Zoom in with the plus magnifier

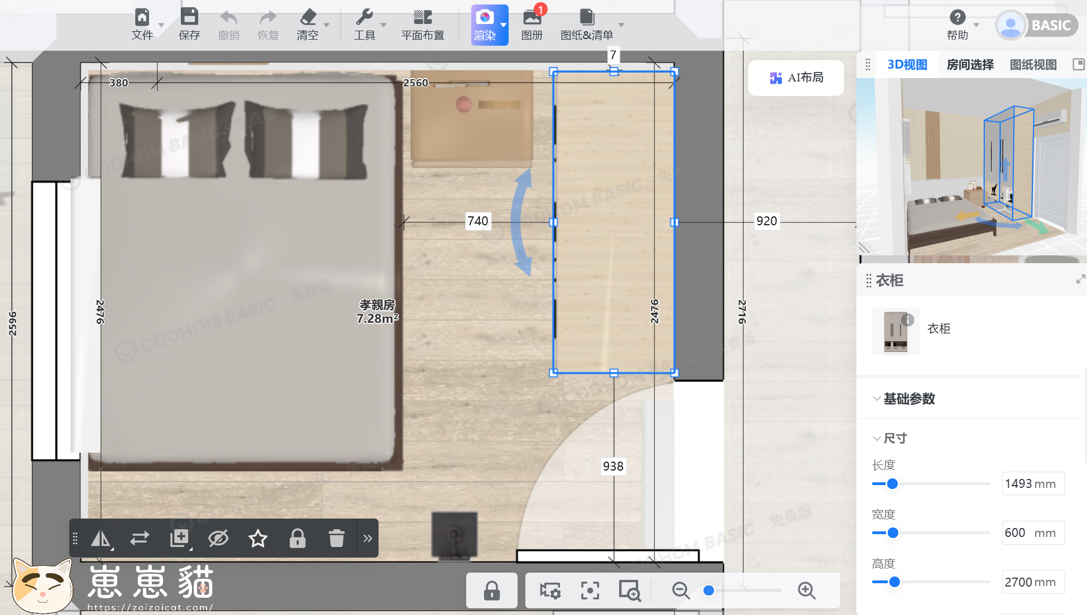[807, 590]
